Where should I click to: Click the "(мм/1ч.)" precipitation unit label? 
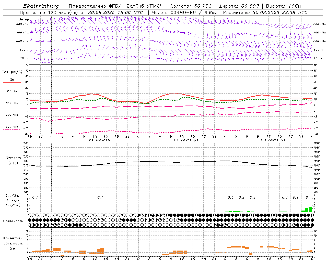point(13,205)
